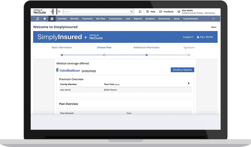This screenshot has height=147, width=251.
Task: Click the Oracle NetSuite logo
Action: coord(40,12)
